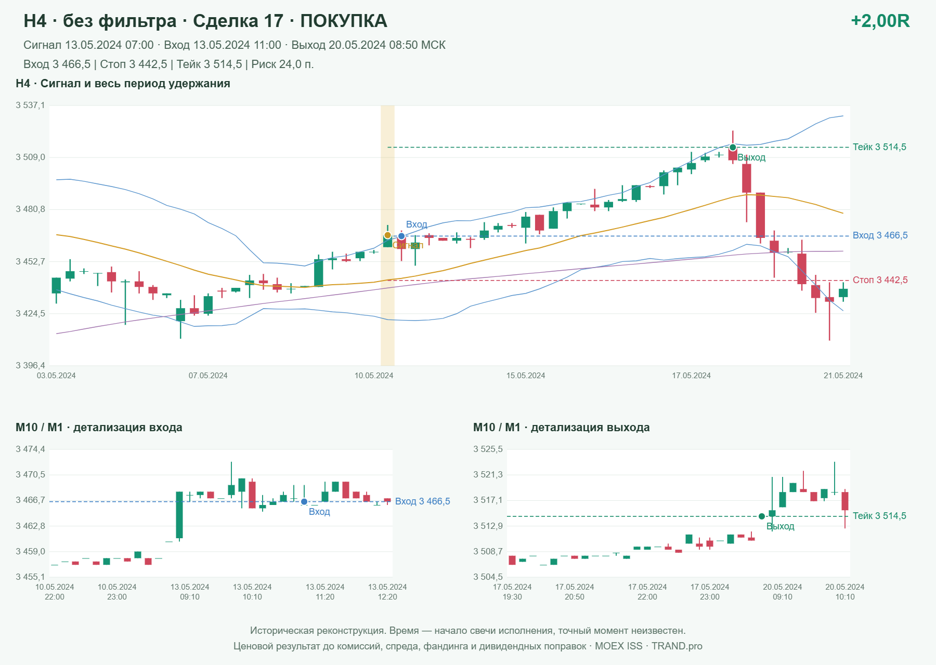The image size is (936, 665).
Task: Select the title 'H4 · без фильтра · Сделка 17 · ПОКУПКА'
Action: click(x=205, y=21)
